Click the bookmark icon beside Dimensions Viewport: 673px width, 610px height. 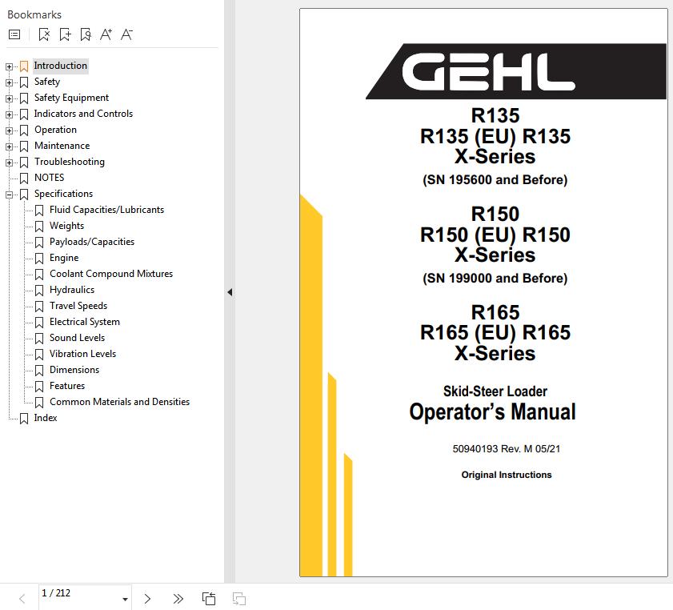pos(39,371)
